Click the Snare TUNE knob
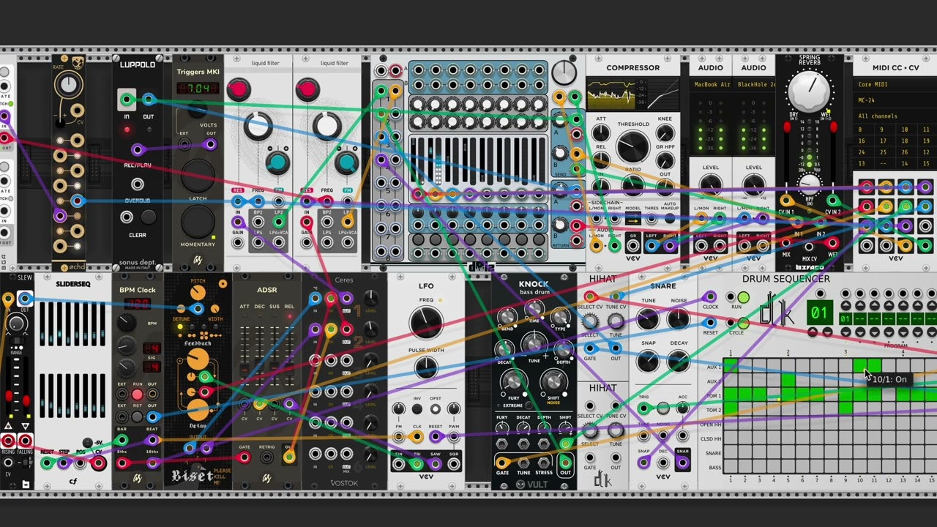Viewport: 937px width, 527px height. click(x=647, y=319)
